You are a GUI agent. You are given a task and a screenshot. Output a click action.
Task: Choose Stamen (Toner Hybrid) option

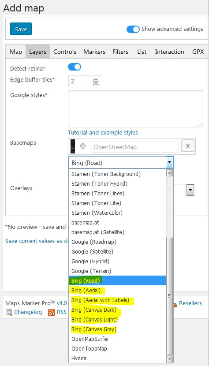(x=117, y=184)
